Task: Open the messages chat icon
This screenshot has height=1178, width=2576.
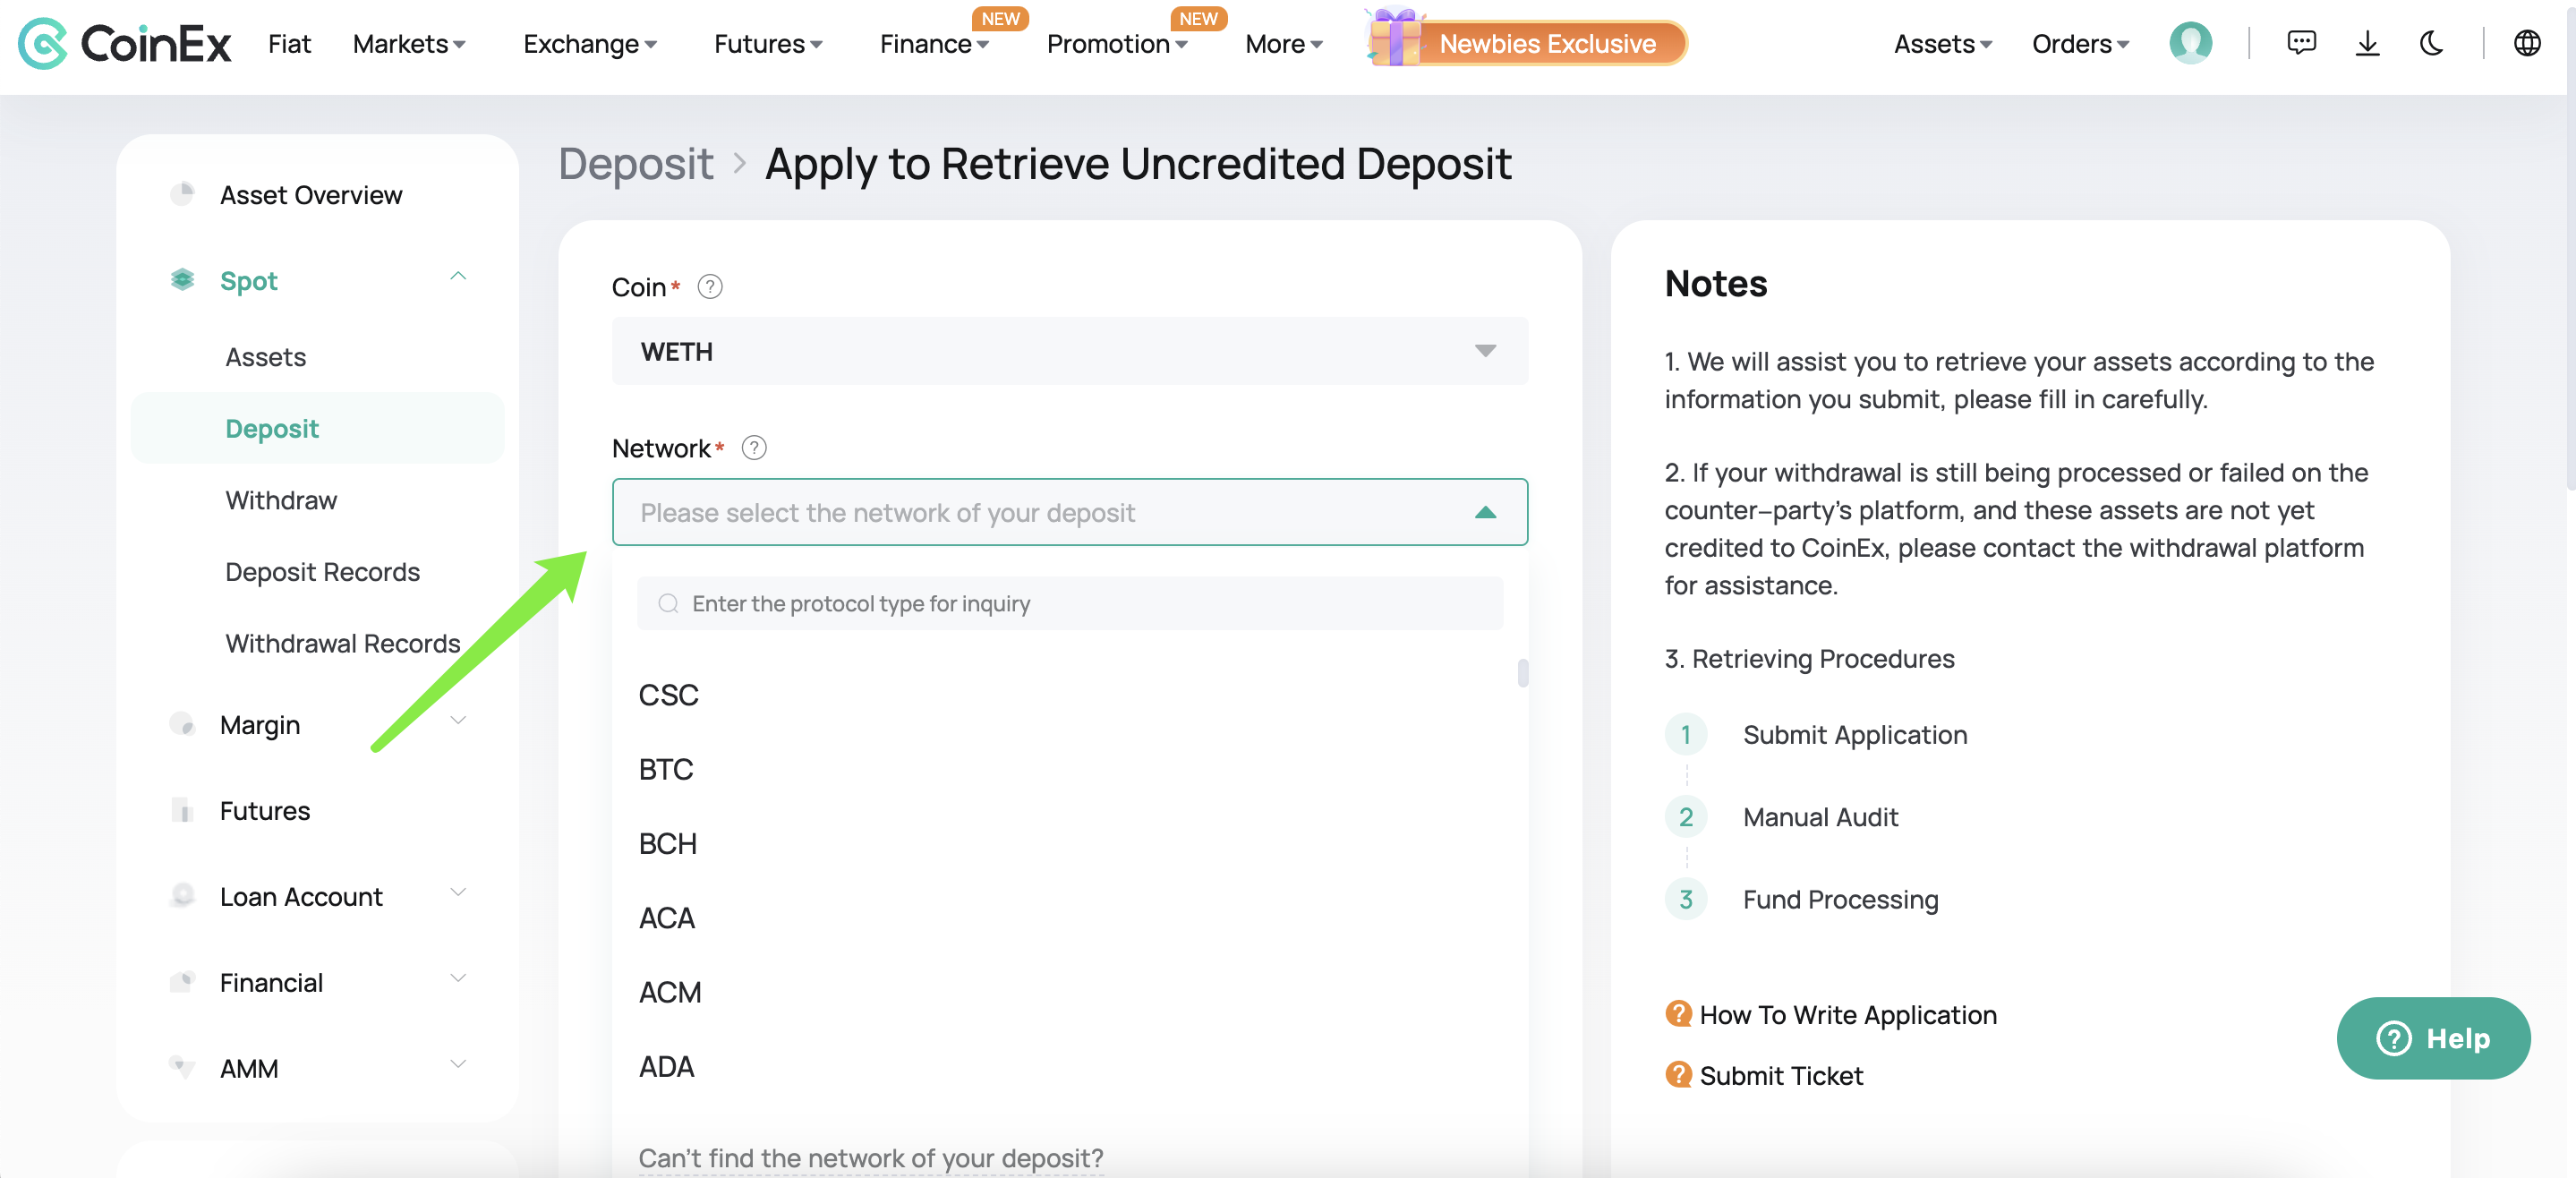Action: click(2301, 43)
